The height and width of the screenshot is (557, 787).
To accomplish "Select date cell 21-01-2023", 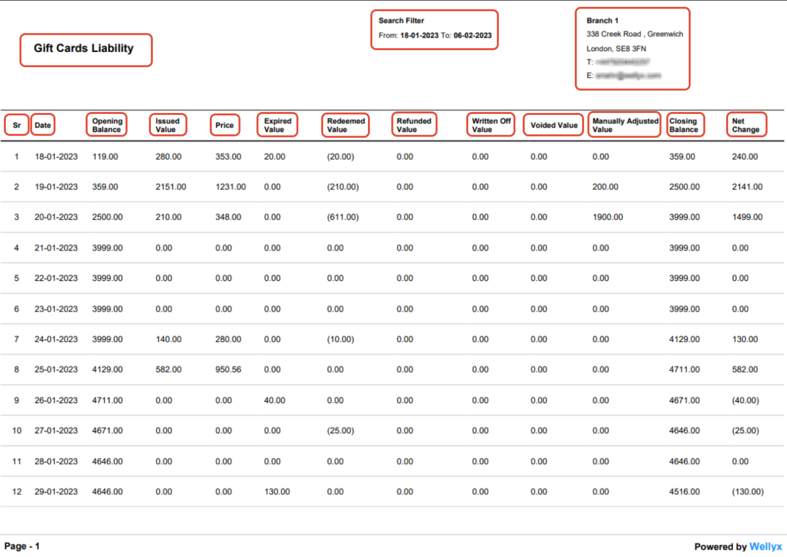I will (56, 248).
